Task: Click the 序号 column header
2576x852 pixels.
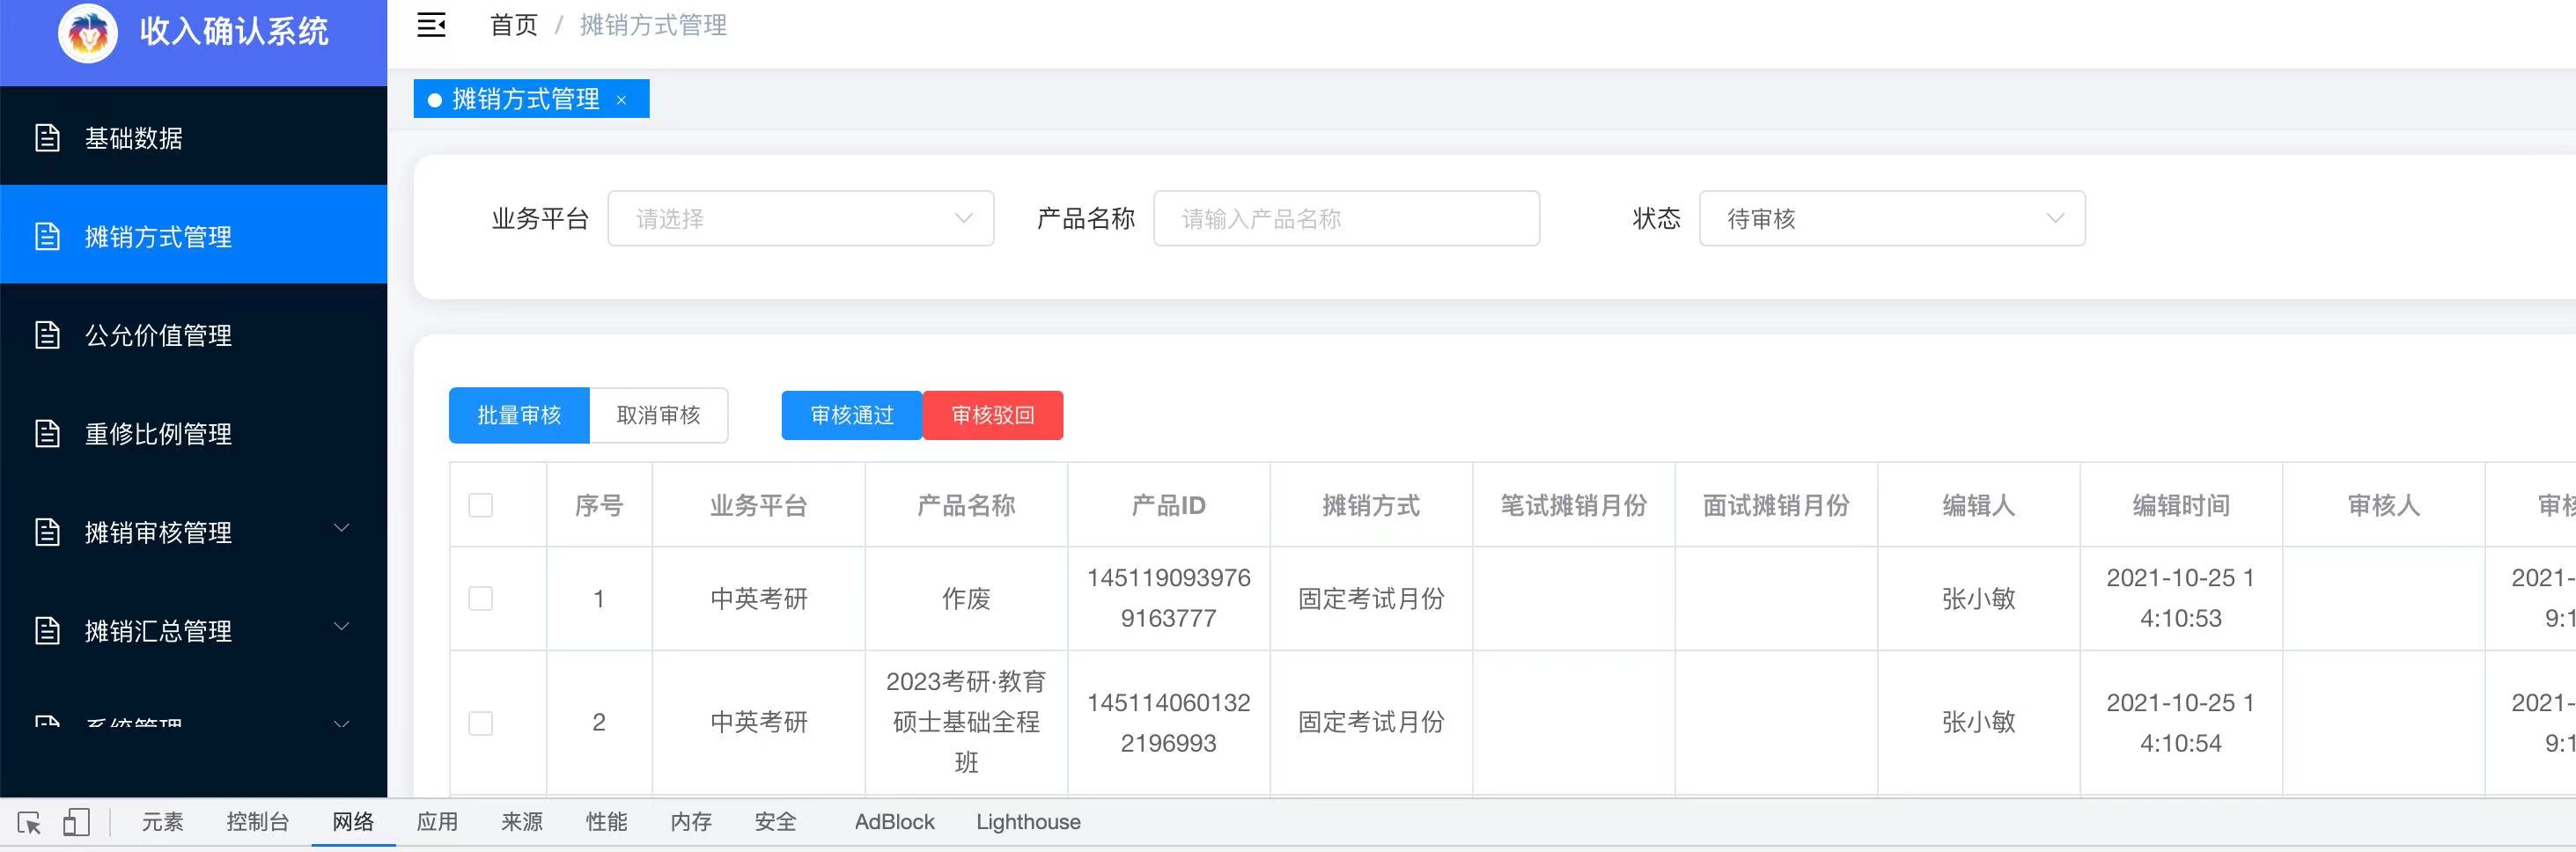Action: [599, 506]
